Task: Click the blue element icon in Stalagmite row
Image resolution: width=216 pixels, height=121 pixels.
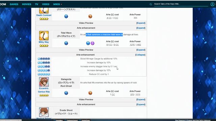Action: (x=66, y=93)
